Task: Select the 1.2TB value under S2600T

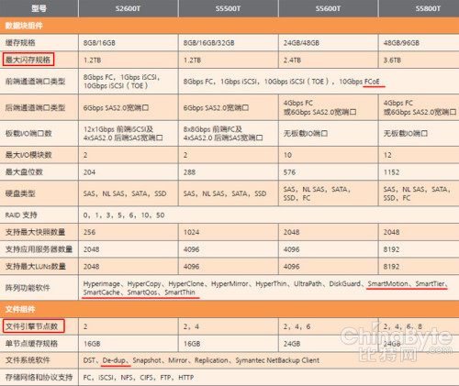Action: click(x=92, y=61)
